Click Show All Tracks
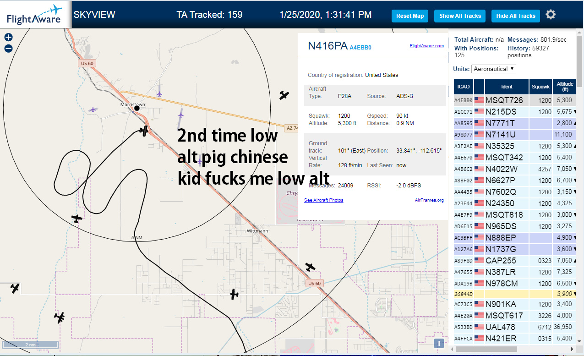The height and width of the screenshot is (356, 584). [x=460, y=16]
